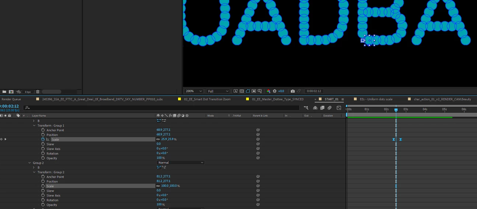Switch to 01_EE_Master_Dottee_Type_SYNCED tab

click(278, 99)
